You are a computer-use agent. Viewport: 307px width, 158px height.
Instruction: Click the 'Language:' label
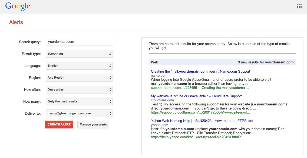click(33, 66)
